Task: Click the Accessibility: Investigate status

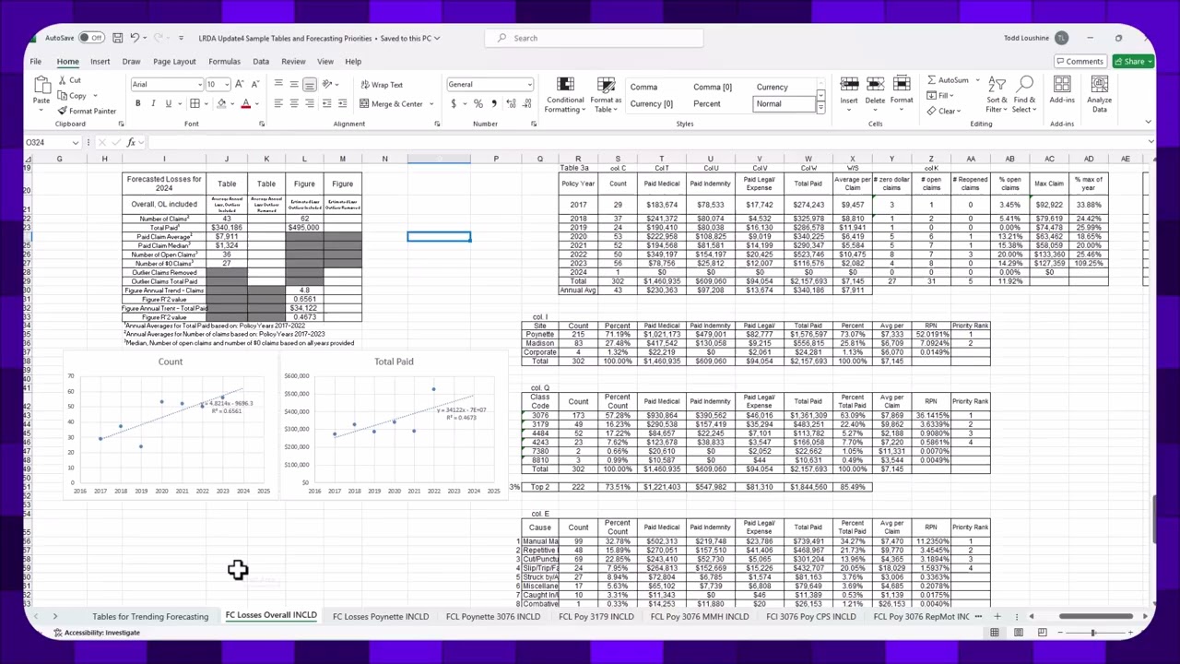Action: tap(97, 633)
